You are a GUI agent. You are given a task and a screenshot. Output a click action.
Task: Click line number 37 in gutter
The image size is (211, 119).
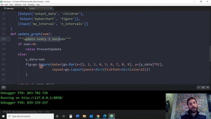4,39
